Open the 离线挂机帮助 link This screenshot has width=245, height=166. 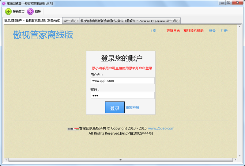click(x=193, y=31)
